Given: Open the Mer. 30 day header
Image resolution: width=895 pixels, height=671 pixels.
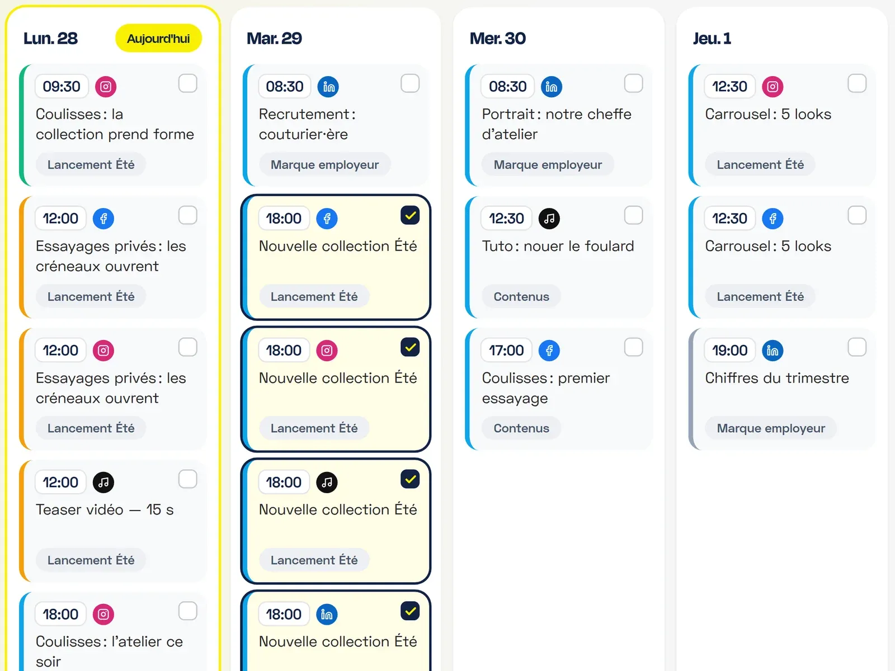Looking at the screenshot, I should pos(498,39).
